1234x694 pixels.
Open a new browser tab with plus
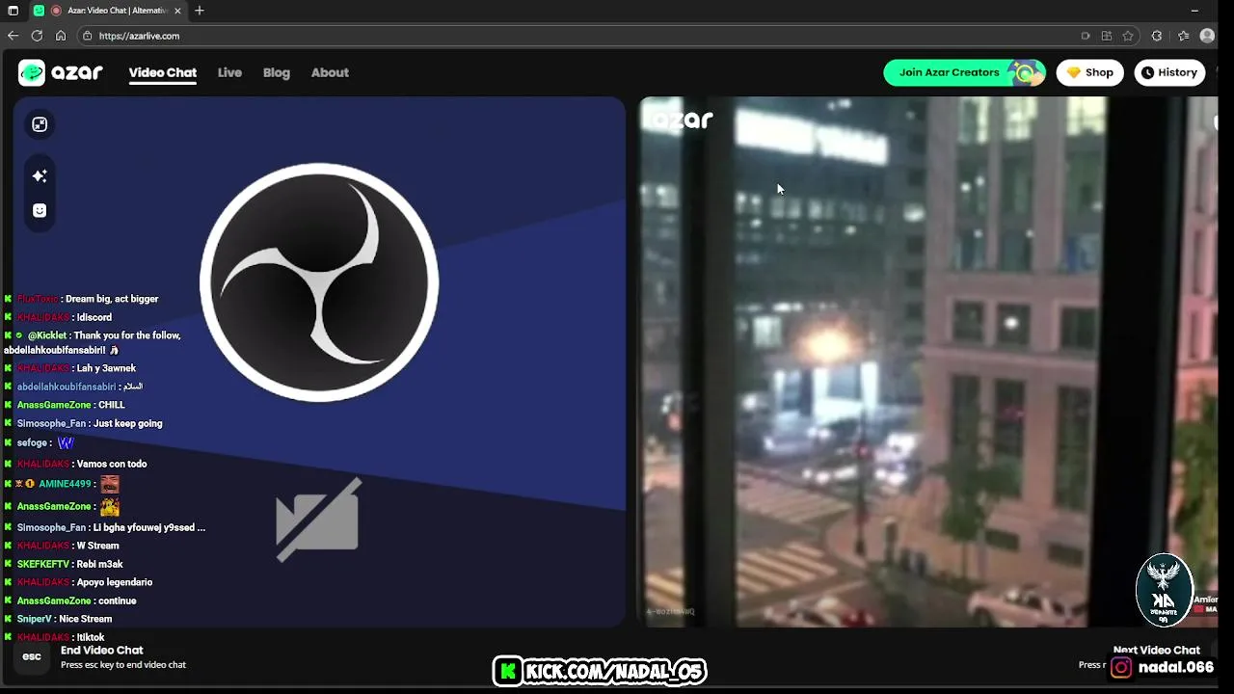pyautogui.click(x=200, y=11)
